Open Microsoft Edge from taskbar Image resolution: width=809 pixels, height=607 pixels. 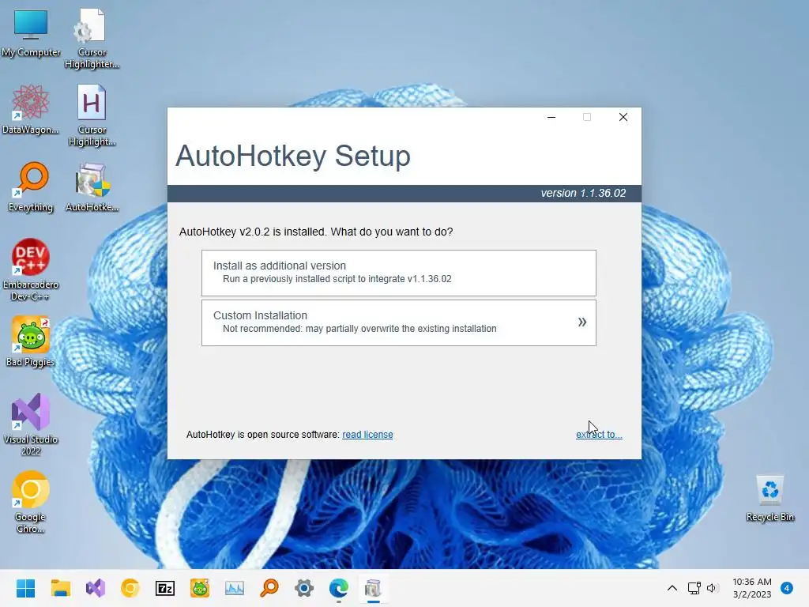pos(339,588)
